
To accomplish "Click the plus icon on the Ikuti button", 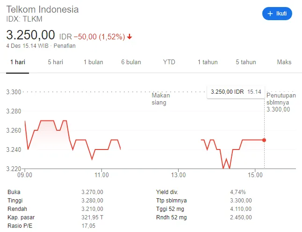I will coord(270,14).
